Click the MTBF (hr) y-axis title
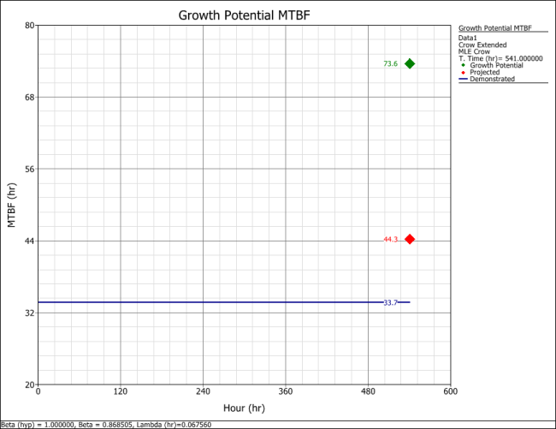This screenshot has width=556, height=429. point(12,206)
